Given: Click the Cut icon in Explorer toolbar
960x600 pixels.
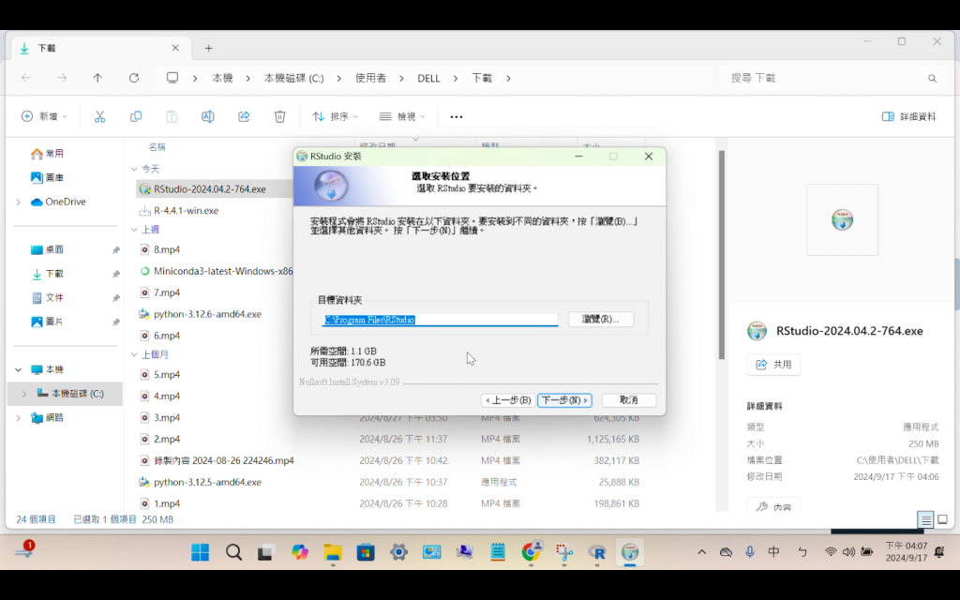Looking at the screenshot, I should pyautogui.click(x=99, y=116).
